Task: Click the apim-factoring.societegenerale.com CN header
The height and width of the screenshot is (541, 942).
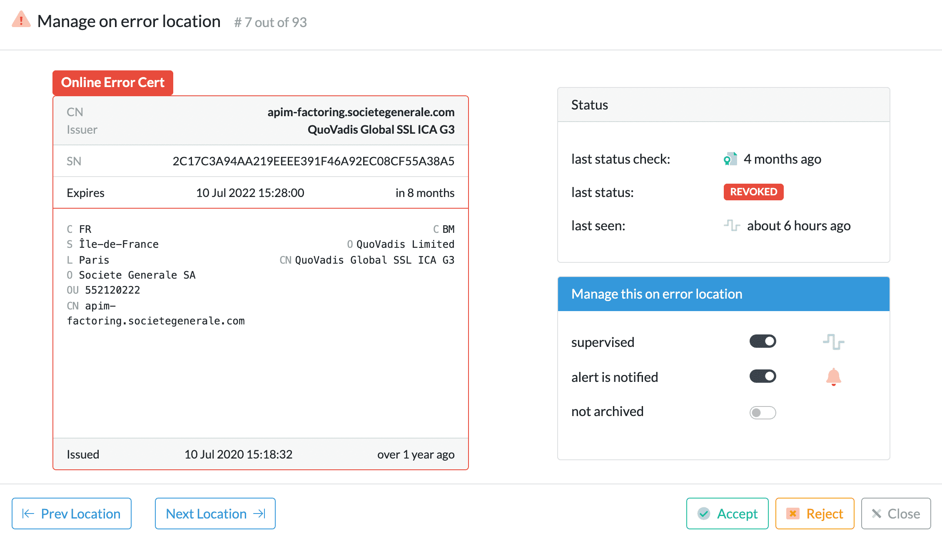Action: [361, 112]
